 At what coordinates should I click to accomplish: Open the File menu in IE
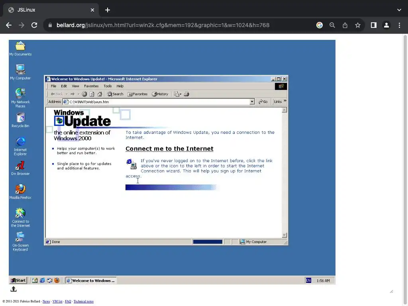53,86
